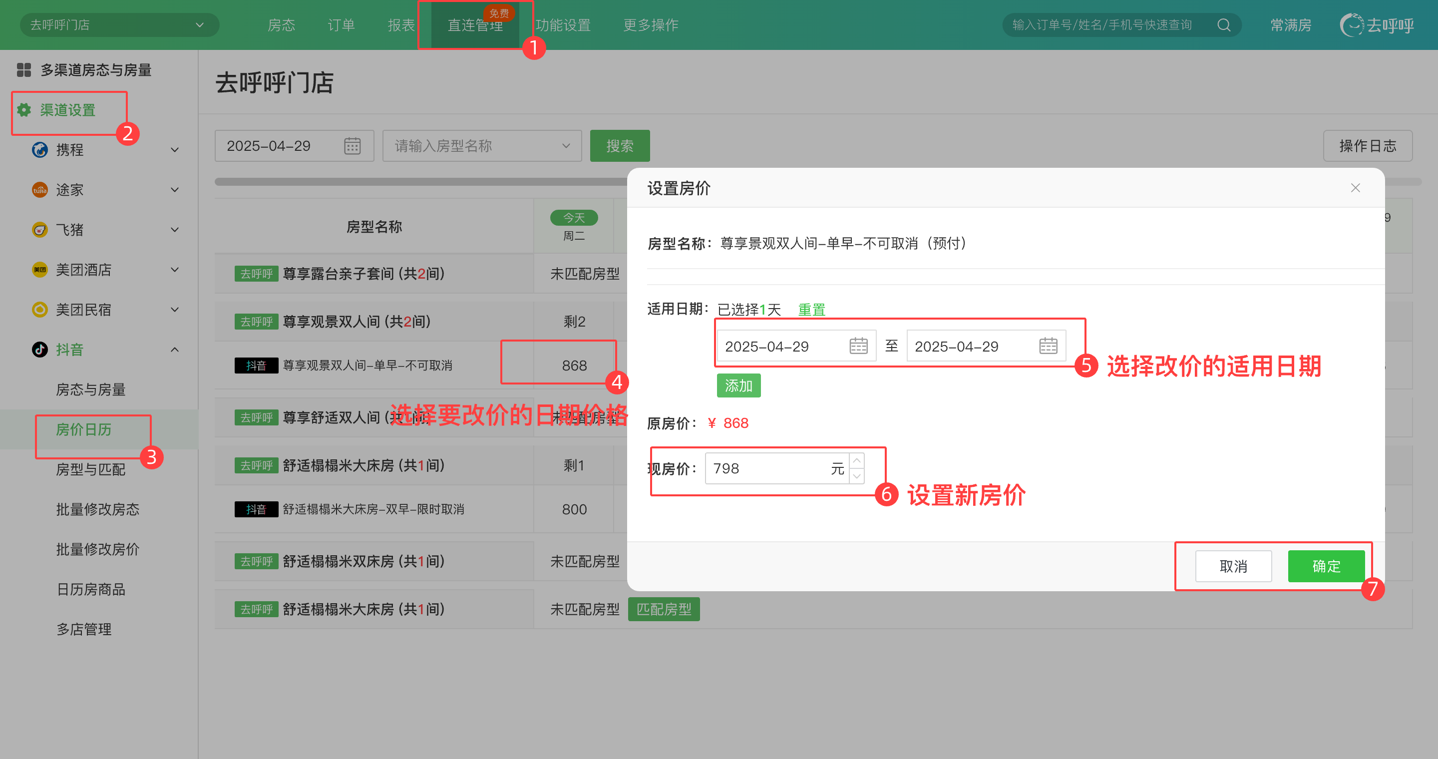The width and height of the screenshot is (1438, 759).
Task: Expand the 美团酒店 channel section
Action: point(175,270)
